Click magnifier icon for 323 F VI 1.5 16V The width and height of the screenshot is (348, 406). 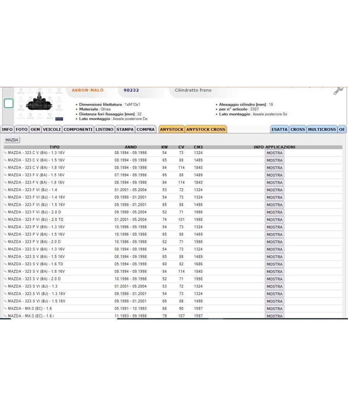point(5,205)
